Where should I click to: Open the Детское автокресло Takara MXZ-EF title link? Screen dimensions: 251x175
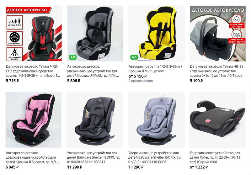33,71
